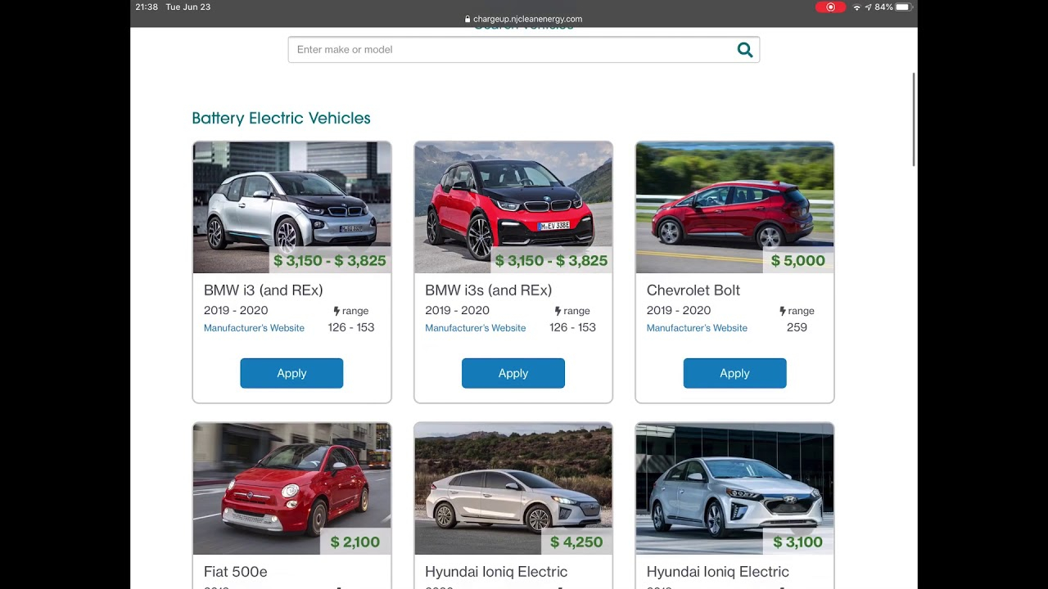Tap the Wi-Fi icon in status bar
This screenshot has height=589, width=1048.
pyautogui.click(x=856, y=7)
